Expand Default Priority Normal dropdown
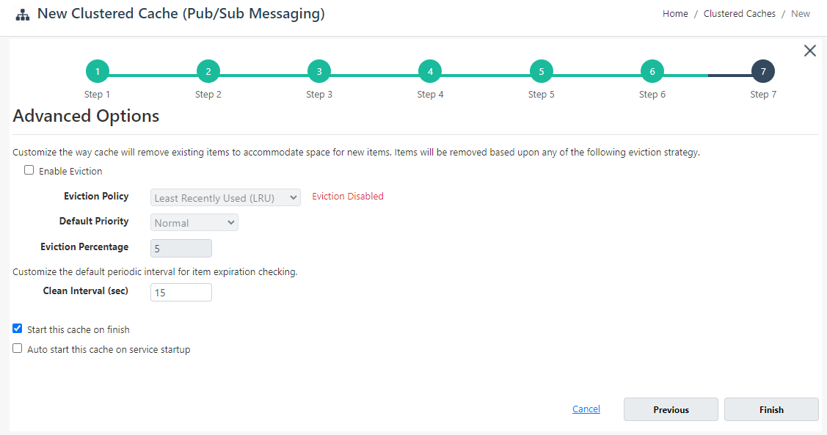827x435 pixels. coord(194,222)
